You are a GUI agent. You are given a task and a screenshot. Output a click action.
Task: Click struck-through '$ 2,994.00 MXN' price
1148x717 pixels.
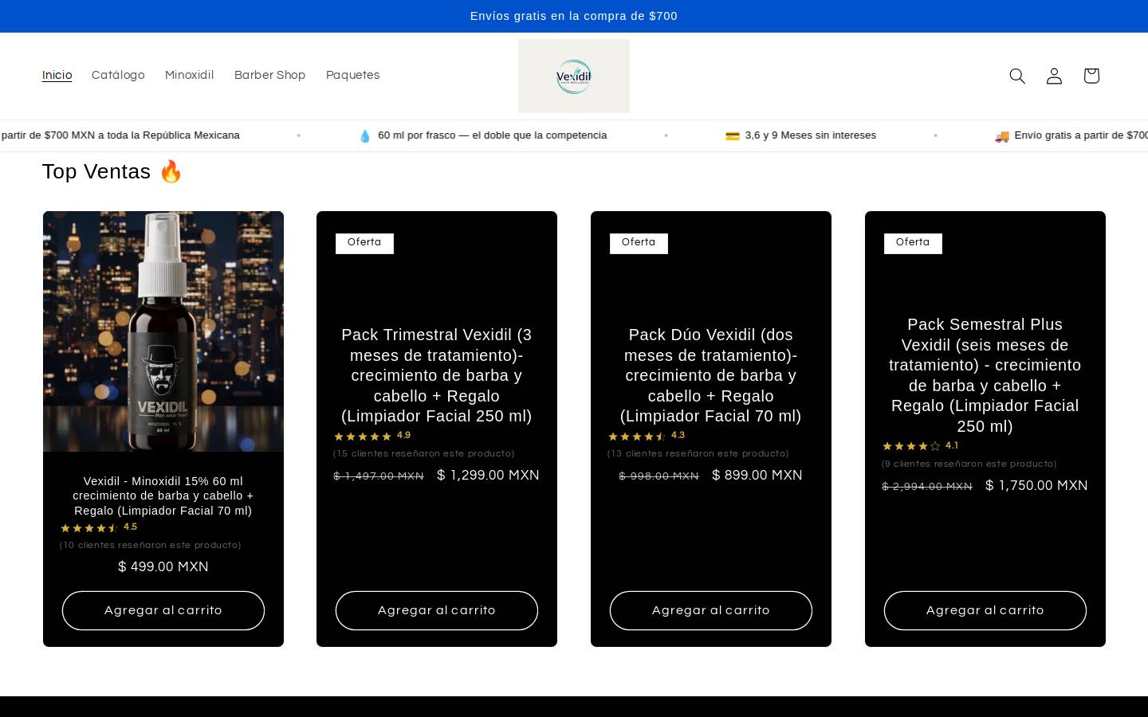click(927, 487)
